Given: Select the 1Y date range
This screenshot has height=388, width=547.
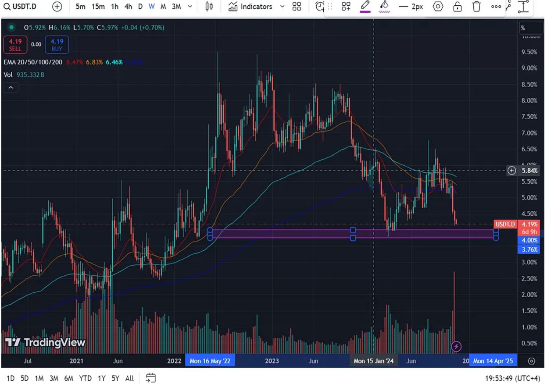Looking at the screenshot, I should point(102,378).
